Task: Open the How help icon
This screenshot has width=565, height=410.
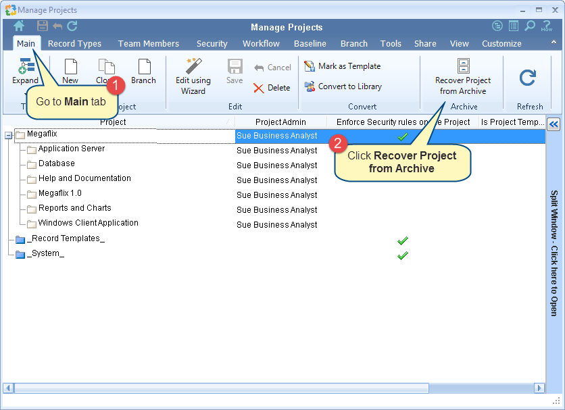Action: click(x=547, y=26)
